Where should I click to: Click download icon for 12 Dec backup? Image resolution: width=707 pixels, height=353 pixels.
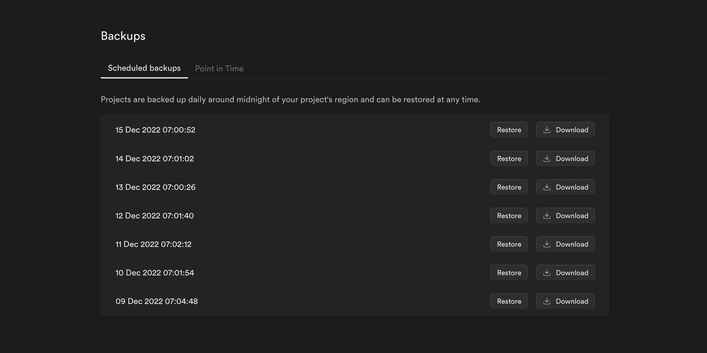547,215
